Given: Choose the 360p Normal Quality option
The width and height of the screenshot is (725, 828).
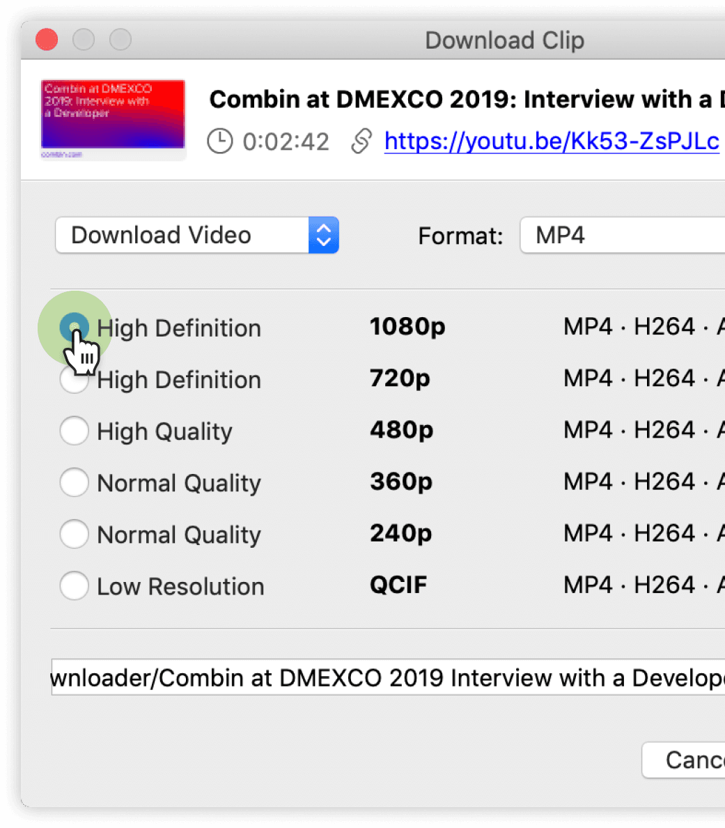Looking at the screenshot, I should 74,482.
